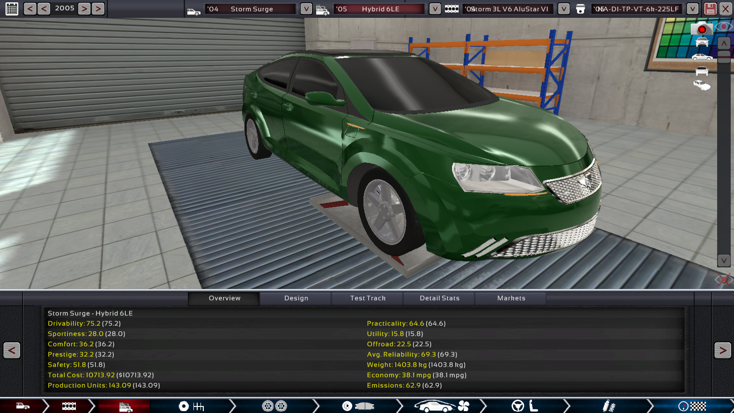Click the calendar icon beside the year
Viewport: 734px width, 413px height.
click(12, 8)
